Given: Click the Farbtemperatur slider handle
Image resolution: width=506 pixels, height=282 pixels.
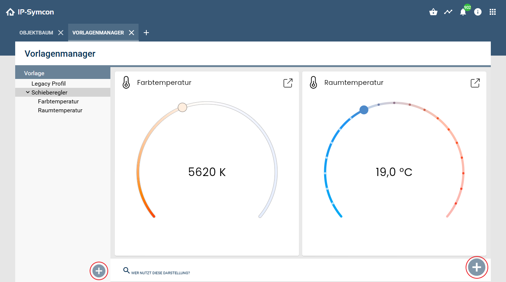Looking at the screenshot, I should (182, 107).
